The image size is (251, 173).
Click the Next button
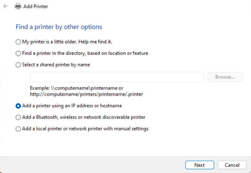(x=199, y=165)
